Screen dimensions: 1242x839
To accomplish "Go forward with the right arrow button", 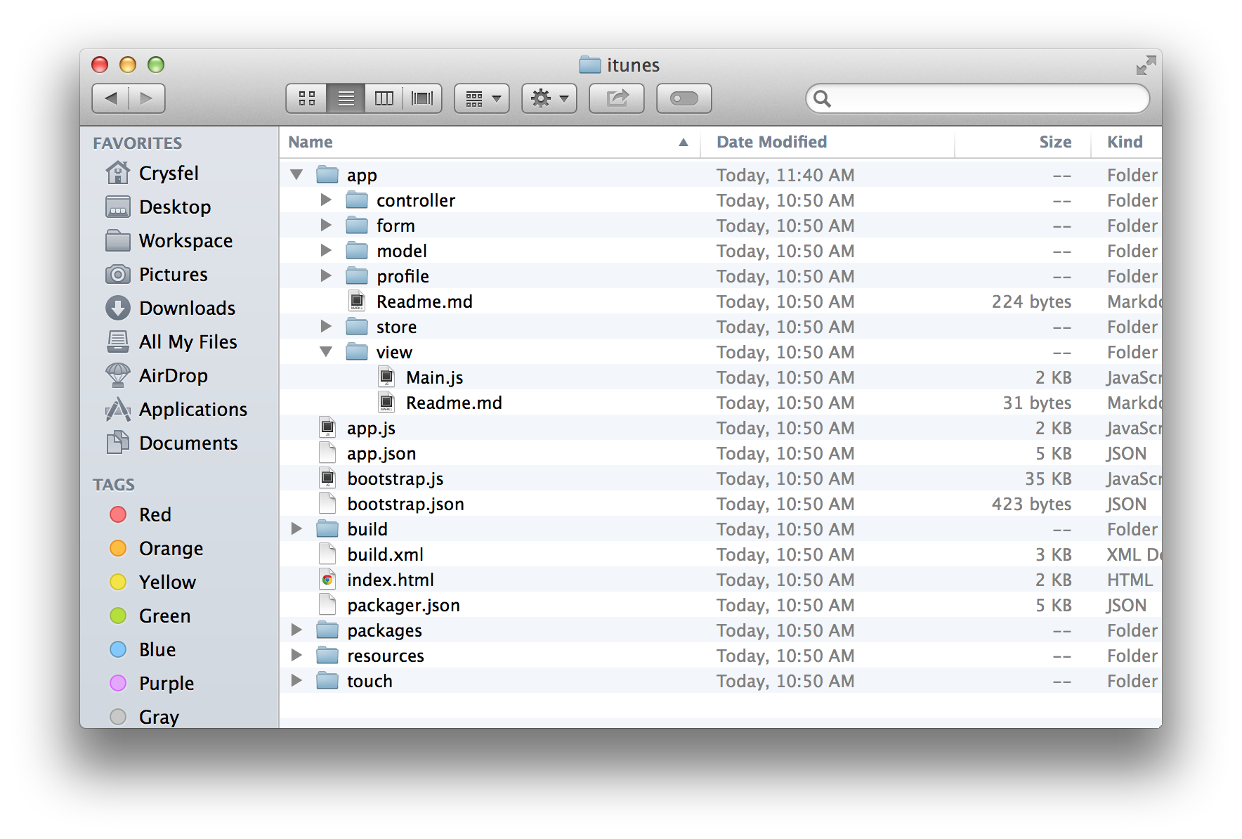I will 147,98.
